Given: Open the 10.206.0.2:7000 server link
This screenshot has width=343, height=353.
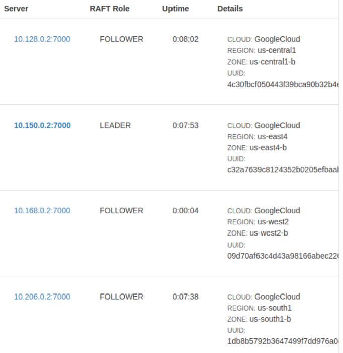Looking at the screenshot, I should [x=42, y=297].
